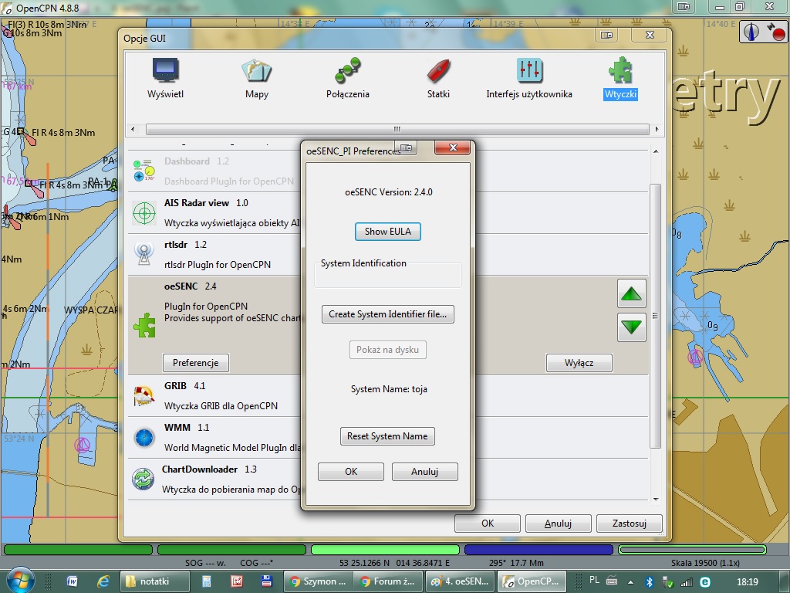The height and width of the screenshot is (593, 790).
Task: Click the oeSENC Version: 2.4.0 text
Action: pyautogui.click(x=389, y=192)
